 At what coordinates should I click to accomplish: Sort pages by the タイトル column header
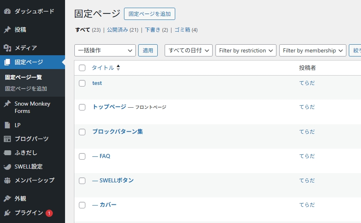click(x=103, y=68)
